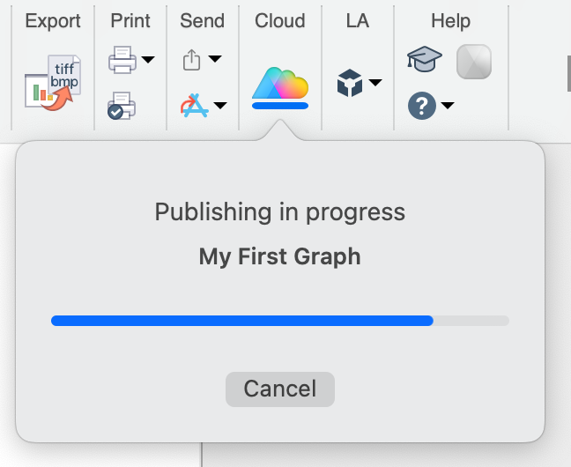
Task: Click the Help section label
Action: (x=450, y=20)
